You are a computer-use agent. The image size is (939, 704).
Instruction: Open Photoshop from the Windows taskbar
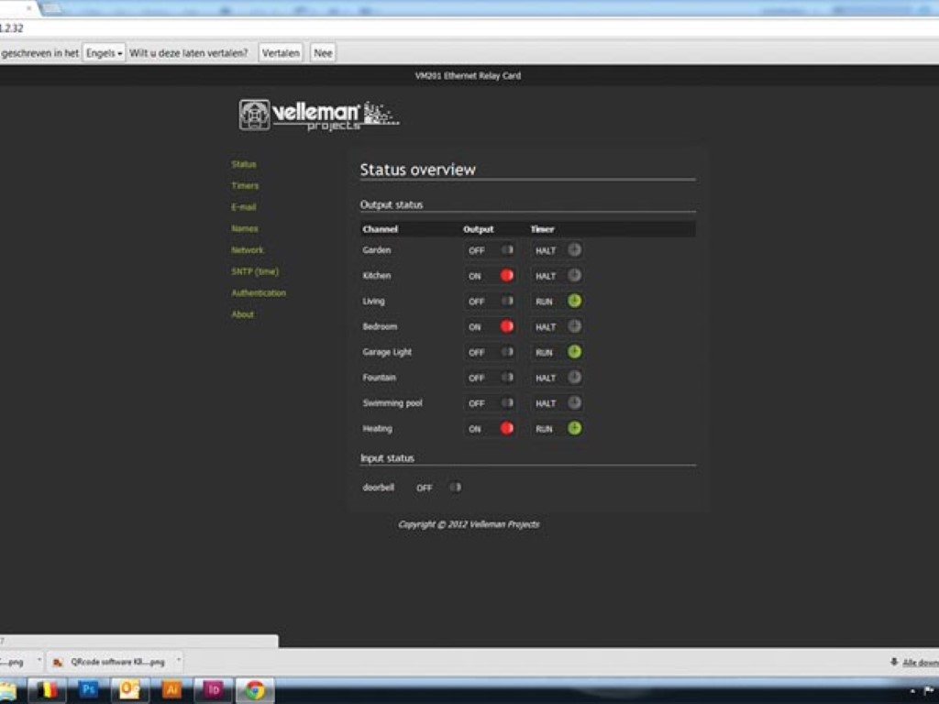coord(89,689)
